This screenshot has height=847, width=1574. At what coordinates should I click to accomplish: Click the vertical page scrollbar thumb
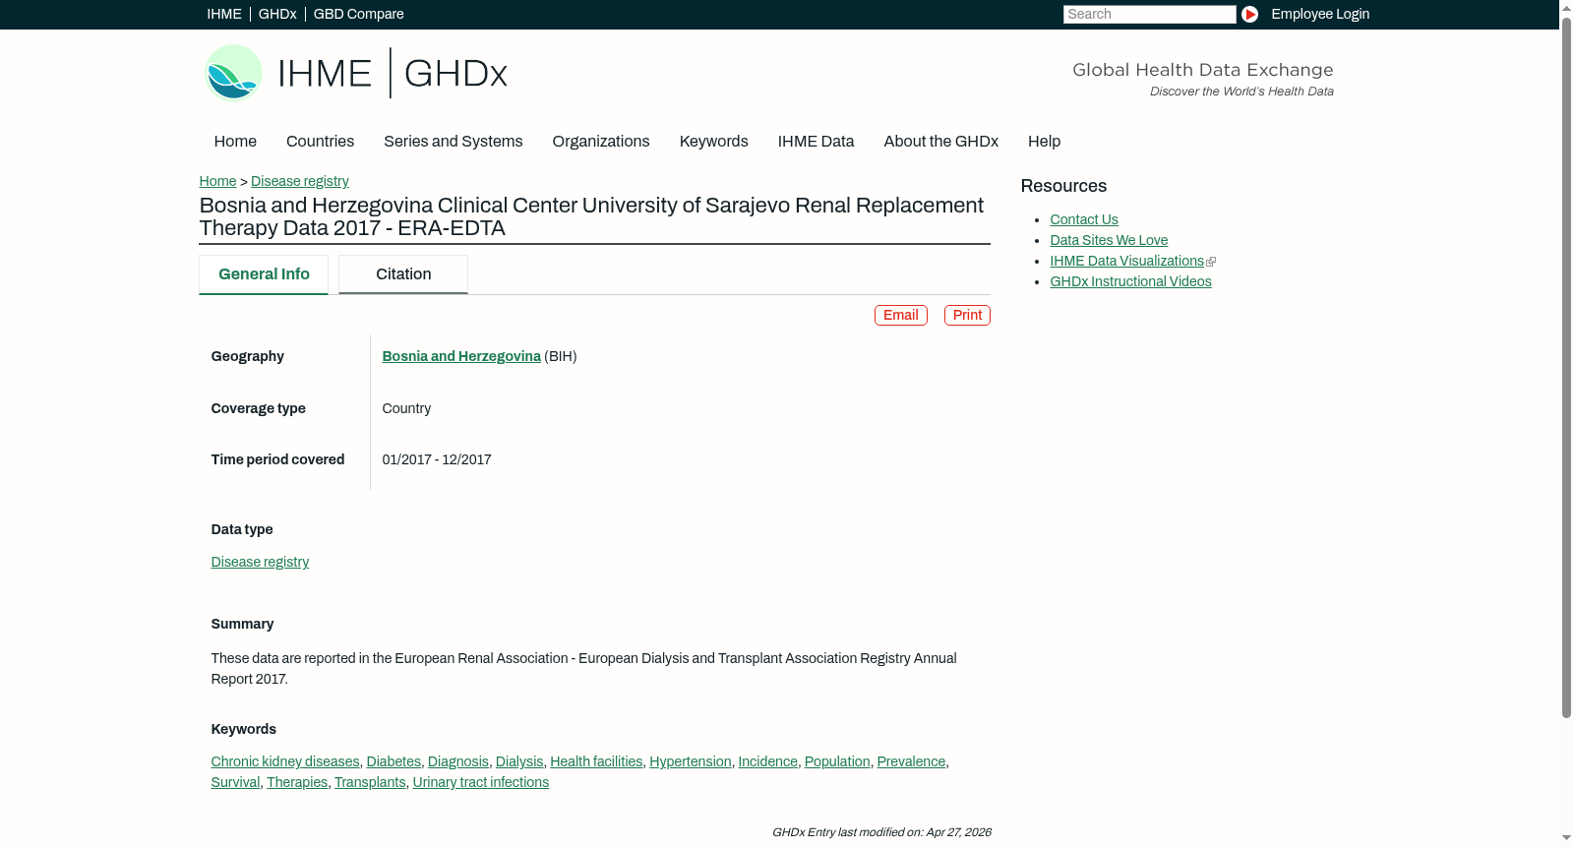click(x=1566, y=368)
